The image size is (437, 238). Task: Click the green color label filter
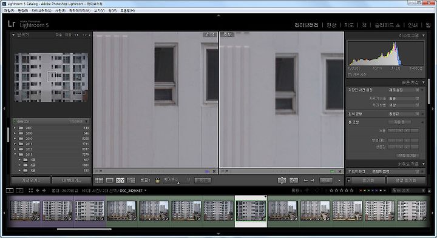(369, 190)
